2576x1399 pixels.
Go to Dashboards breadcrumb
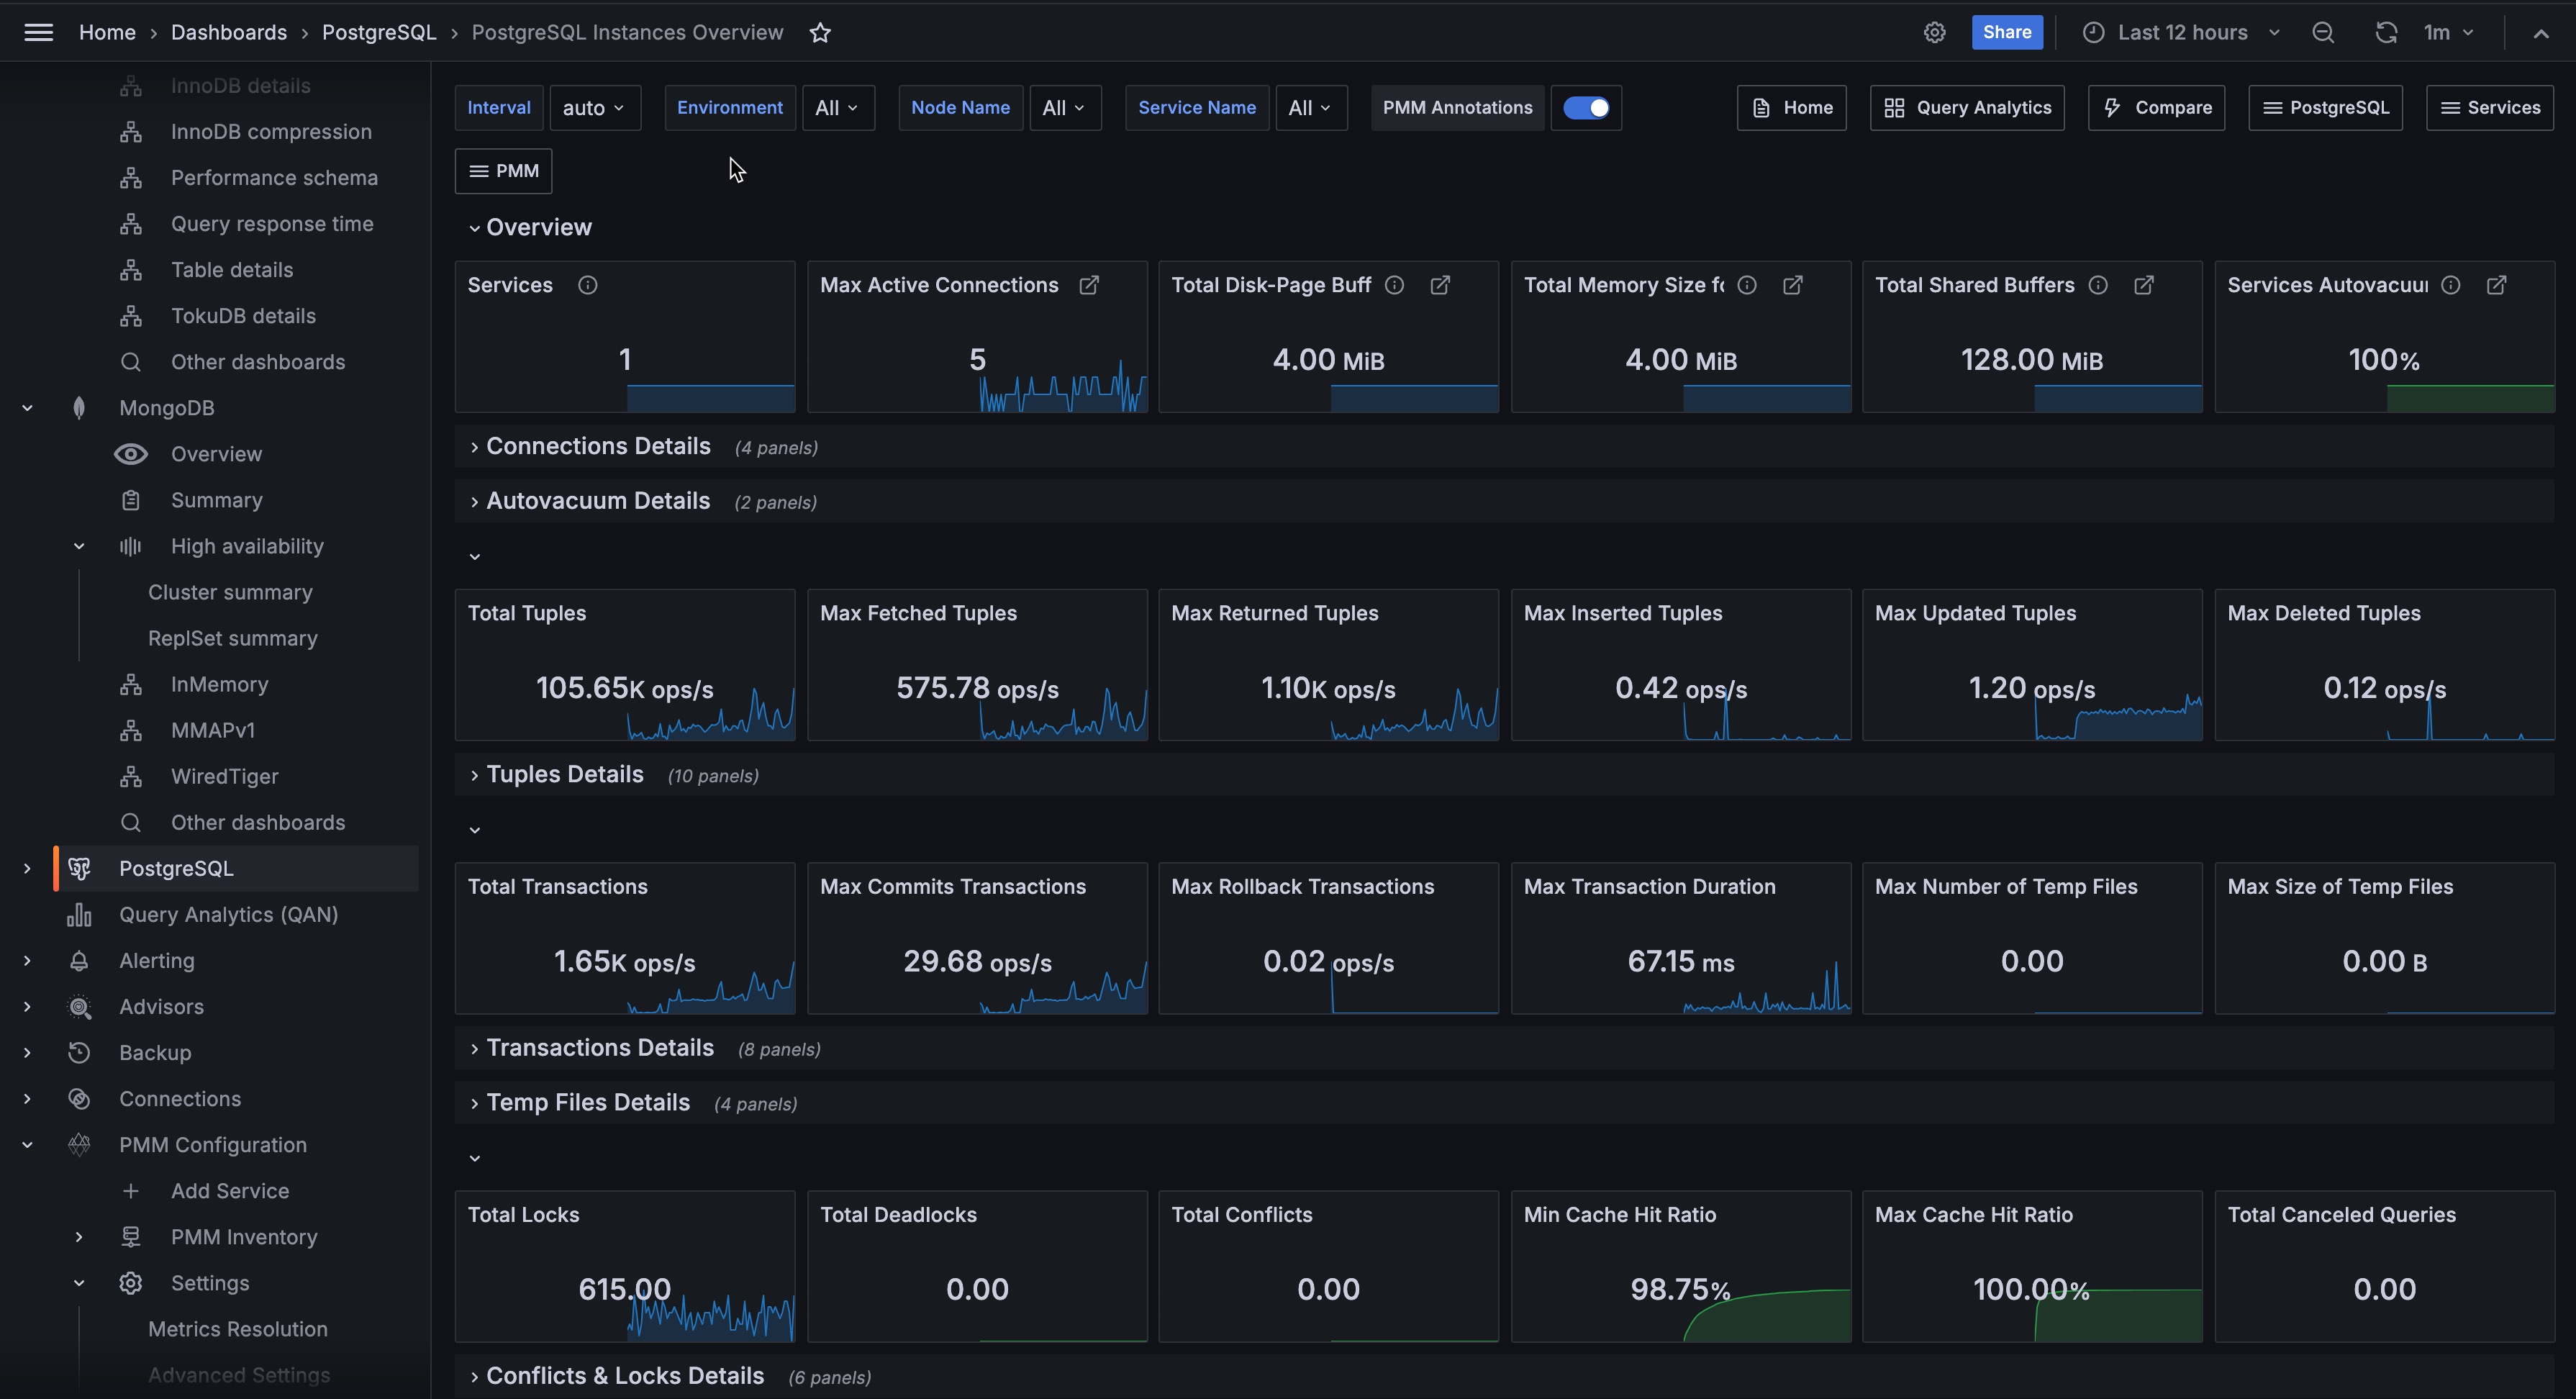click(x=228, y=32)
